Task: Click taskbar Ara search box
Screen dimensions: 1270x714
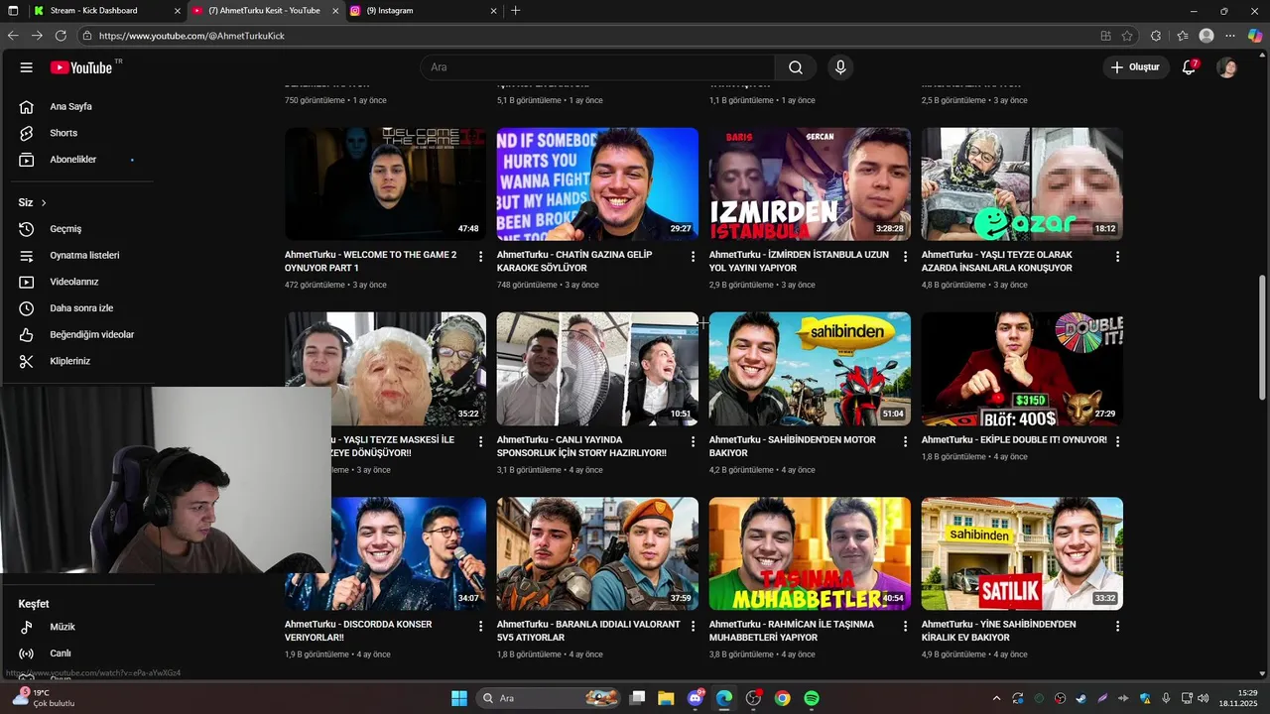Action: coord(550,698)
